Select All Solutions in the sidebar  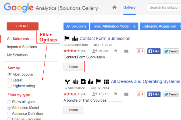(x=18, y=39)
